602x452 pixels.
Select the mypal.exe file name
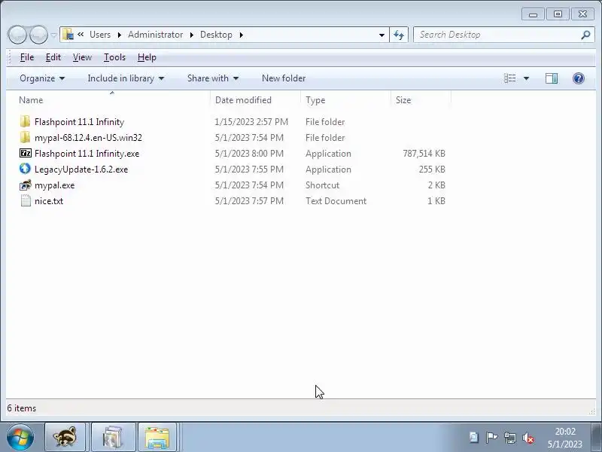[54, 185]
